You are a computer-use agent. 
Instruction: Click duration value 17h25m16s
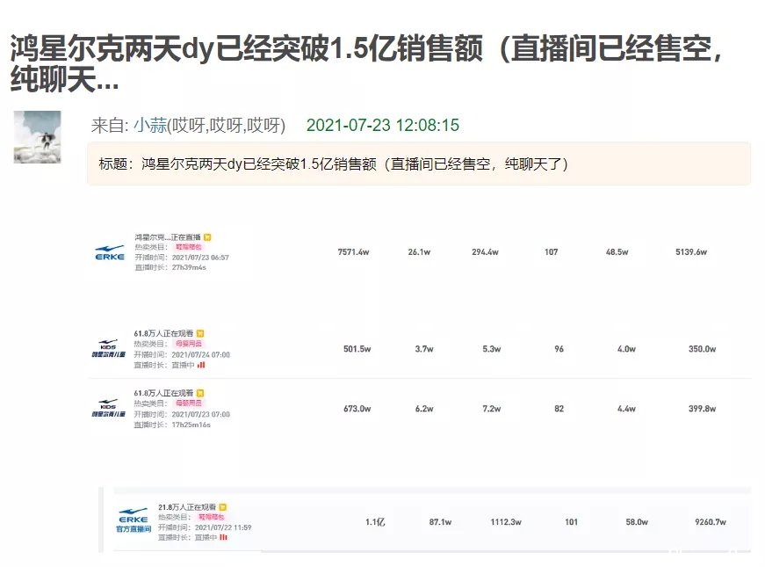(191, 425)
